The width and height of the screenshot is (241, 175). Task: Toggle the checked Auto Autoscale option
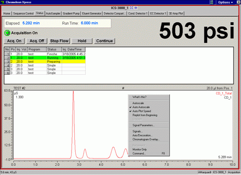point(149,107)
